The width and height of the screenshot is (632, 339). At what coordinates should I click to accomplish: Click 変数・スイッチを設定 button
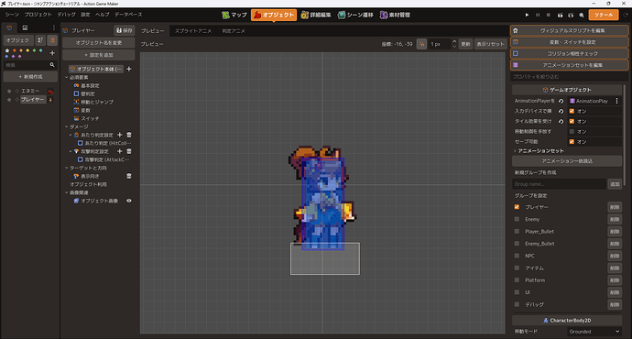tap(570, 42)
